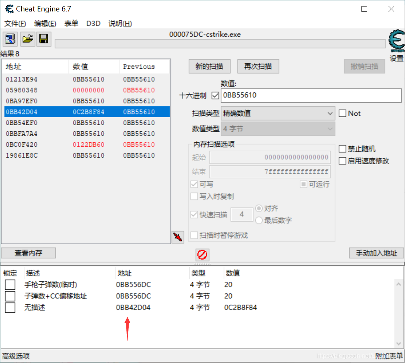Click the 设置 label under the logo
This screenshot has width=405, height=363.
pos(397,58)
